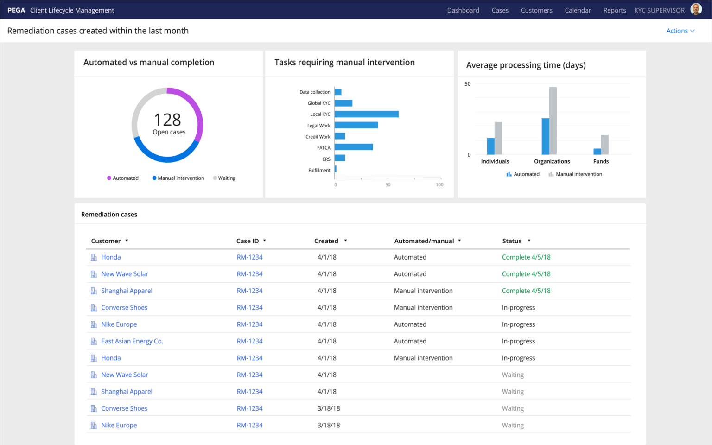Open the Actions dropdown
Viewport: 712px width, 445px height.
680,31
